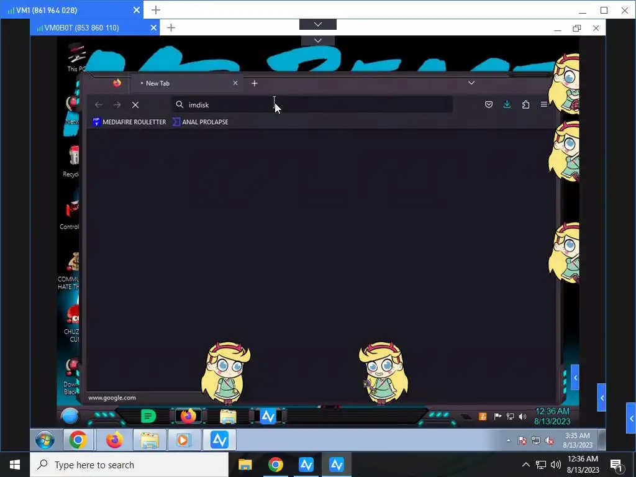636x477 pixels.
Task: Show hidden icons in Windows 7 tray
Action: [509, 440]
